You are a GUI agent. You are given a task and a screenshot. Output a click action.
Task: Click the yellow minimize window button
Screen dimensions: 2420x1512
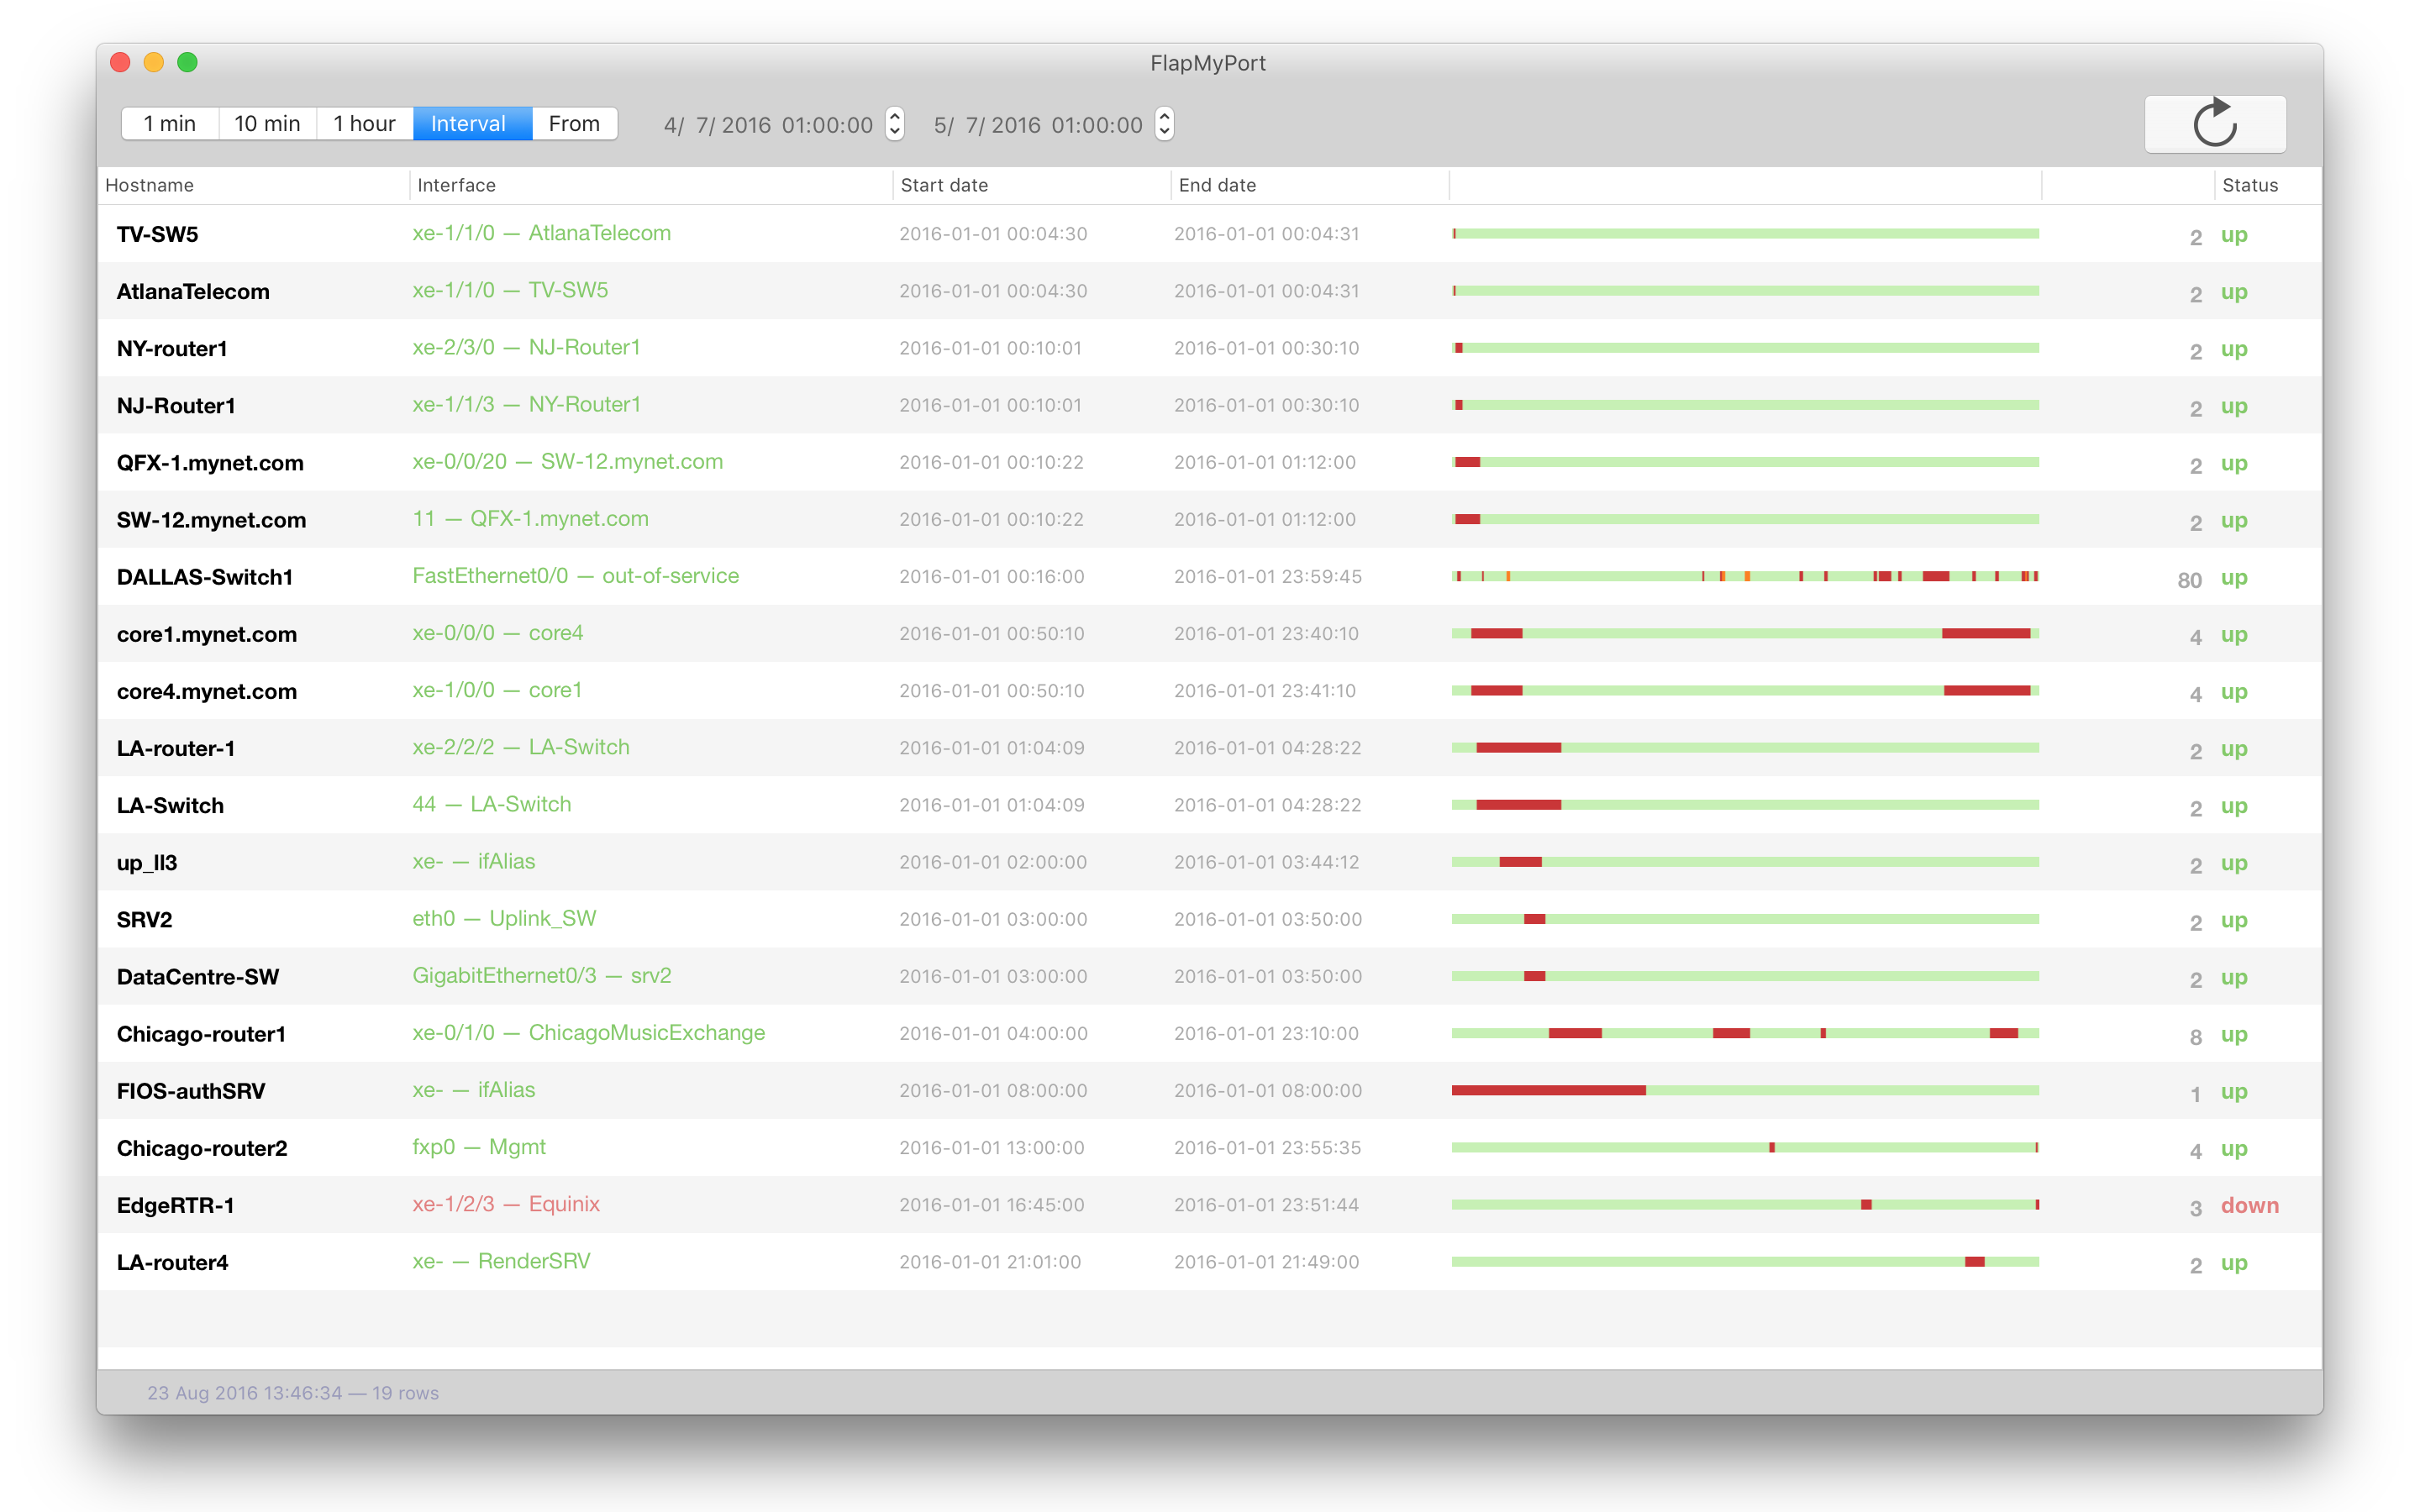coord(153,62)
